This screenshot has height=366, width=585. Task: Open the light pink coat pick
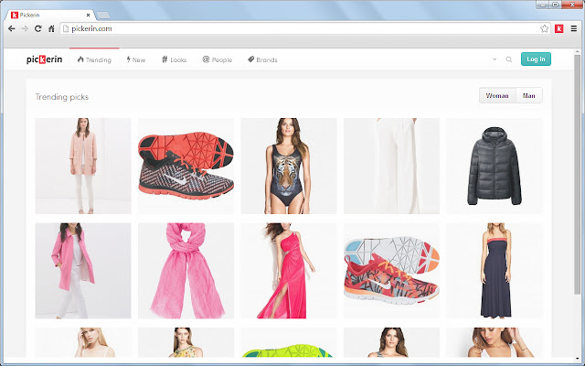coord(83,166)
